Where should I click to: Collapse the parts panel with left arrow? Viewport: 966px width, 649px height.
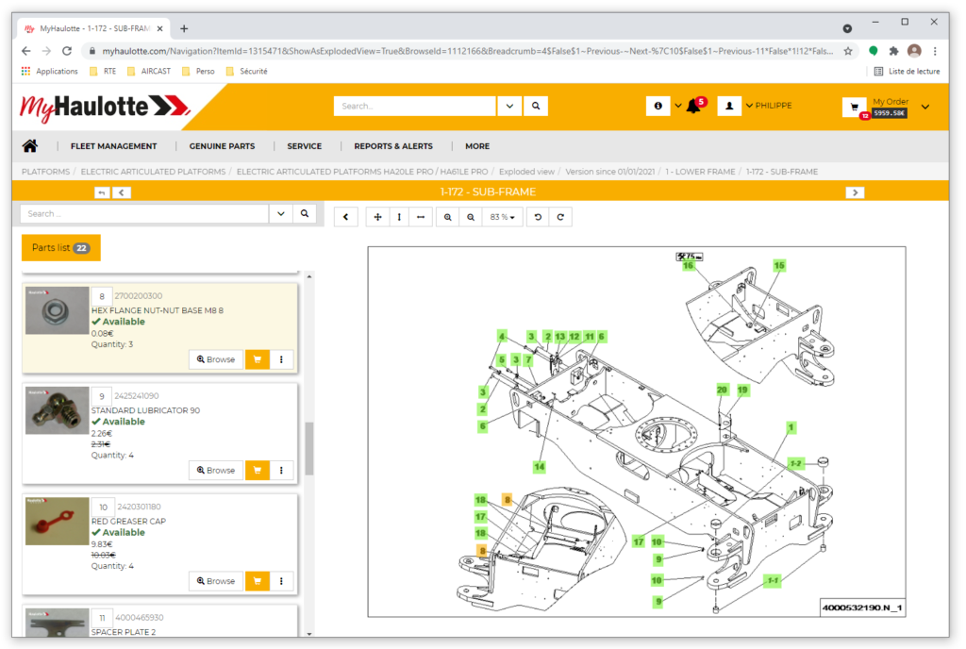click(345, 217)
